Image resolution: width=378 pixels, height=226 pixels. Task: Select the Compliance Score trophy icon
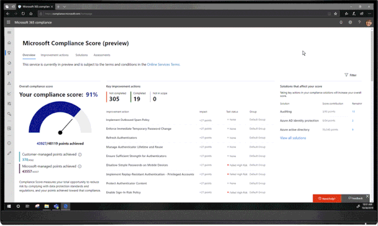click(9, 53)
